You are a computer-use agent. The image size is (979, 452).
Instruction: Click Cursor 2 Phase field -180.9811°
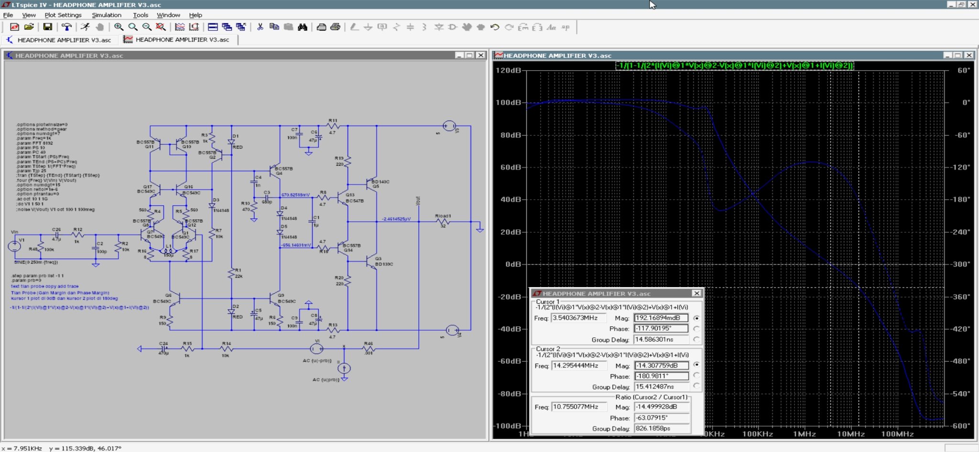pyautogui.click(x=661, y=376)
